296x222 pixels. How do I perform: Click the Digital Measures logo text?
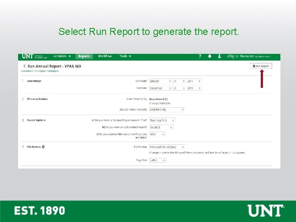click(249, 56)
